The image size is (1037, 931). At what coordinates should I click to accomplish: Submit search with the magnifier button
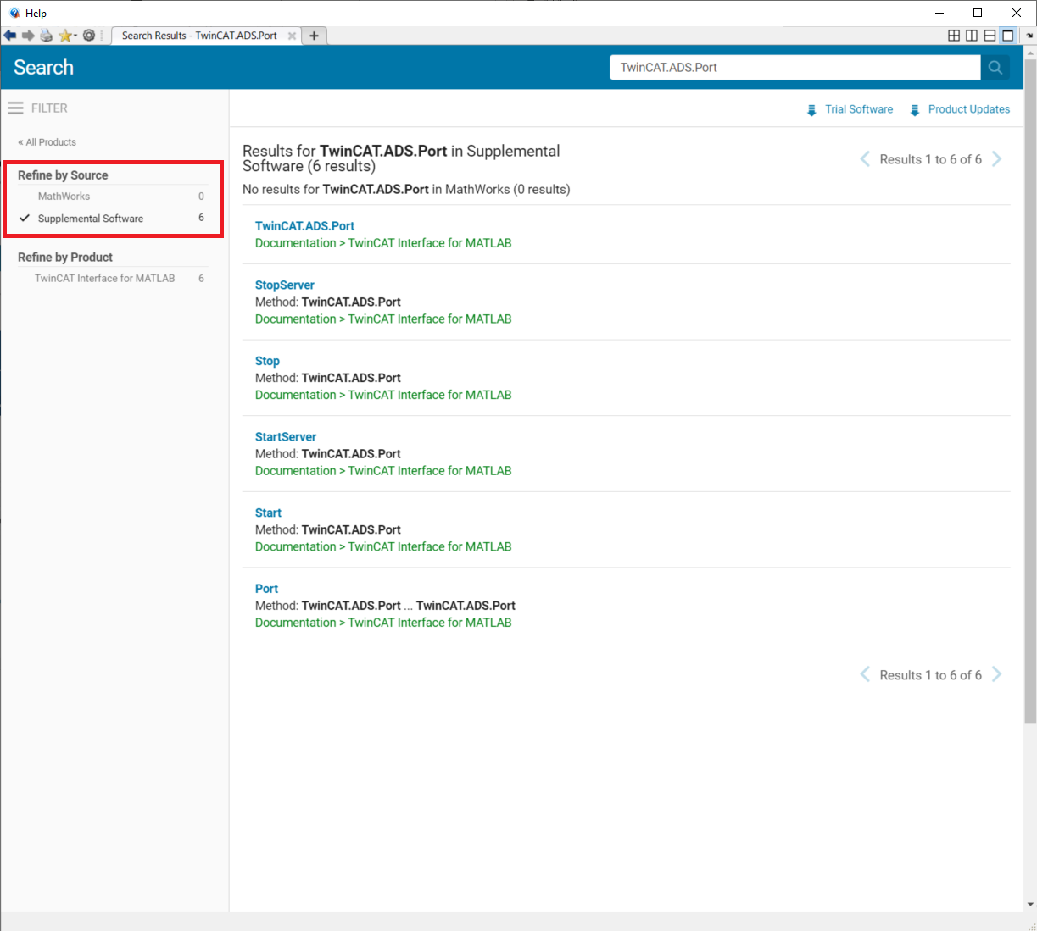pyautogui.click(x=995, y=68)
